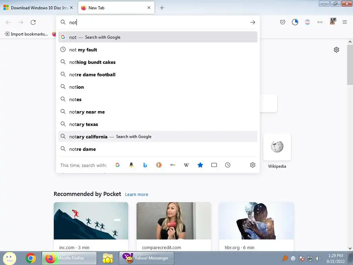Open search settings gear in dropdown

253,165
